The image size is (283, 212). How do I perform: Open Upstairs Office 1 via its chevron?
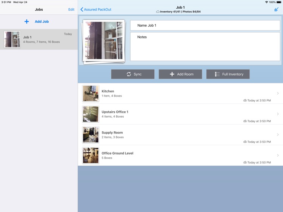coord(278,114)
